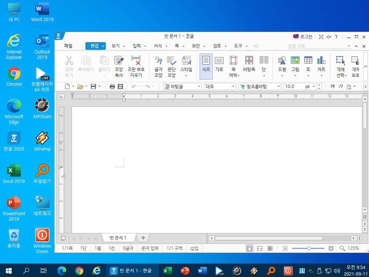Add a new document tab with plus button
The height and width of the screenshot is (277, 369).
click(x=143, y=238)
